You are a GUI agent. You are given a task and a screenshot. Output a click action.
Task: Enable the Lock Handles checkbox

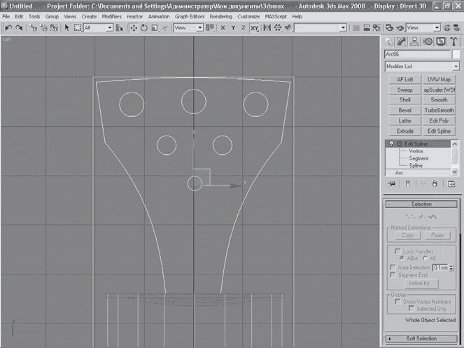click(x=398, y=251)
